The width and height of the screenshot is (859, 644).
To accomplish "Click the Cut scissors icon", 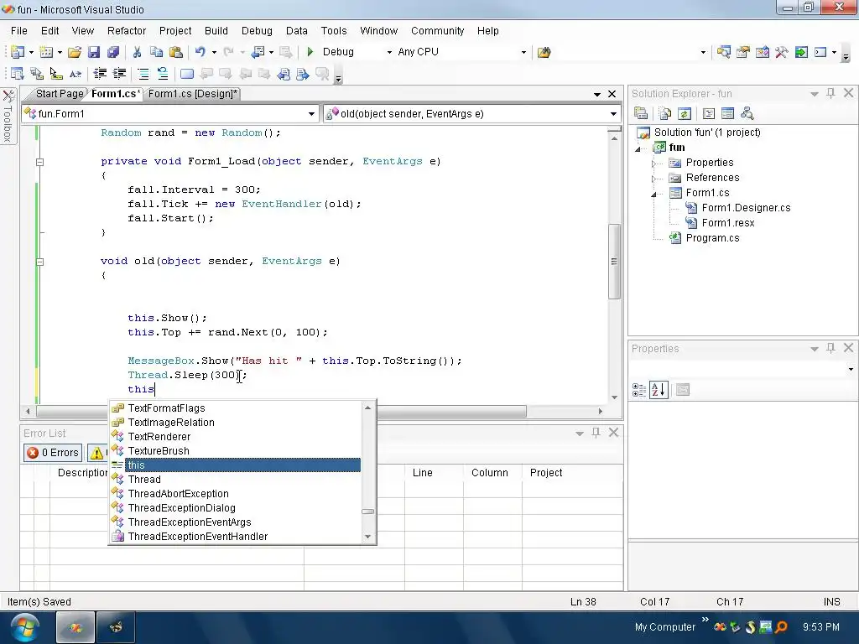I will pyautogui.click(x=137, y=52).
